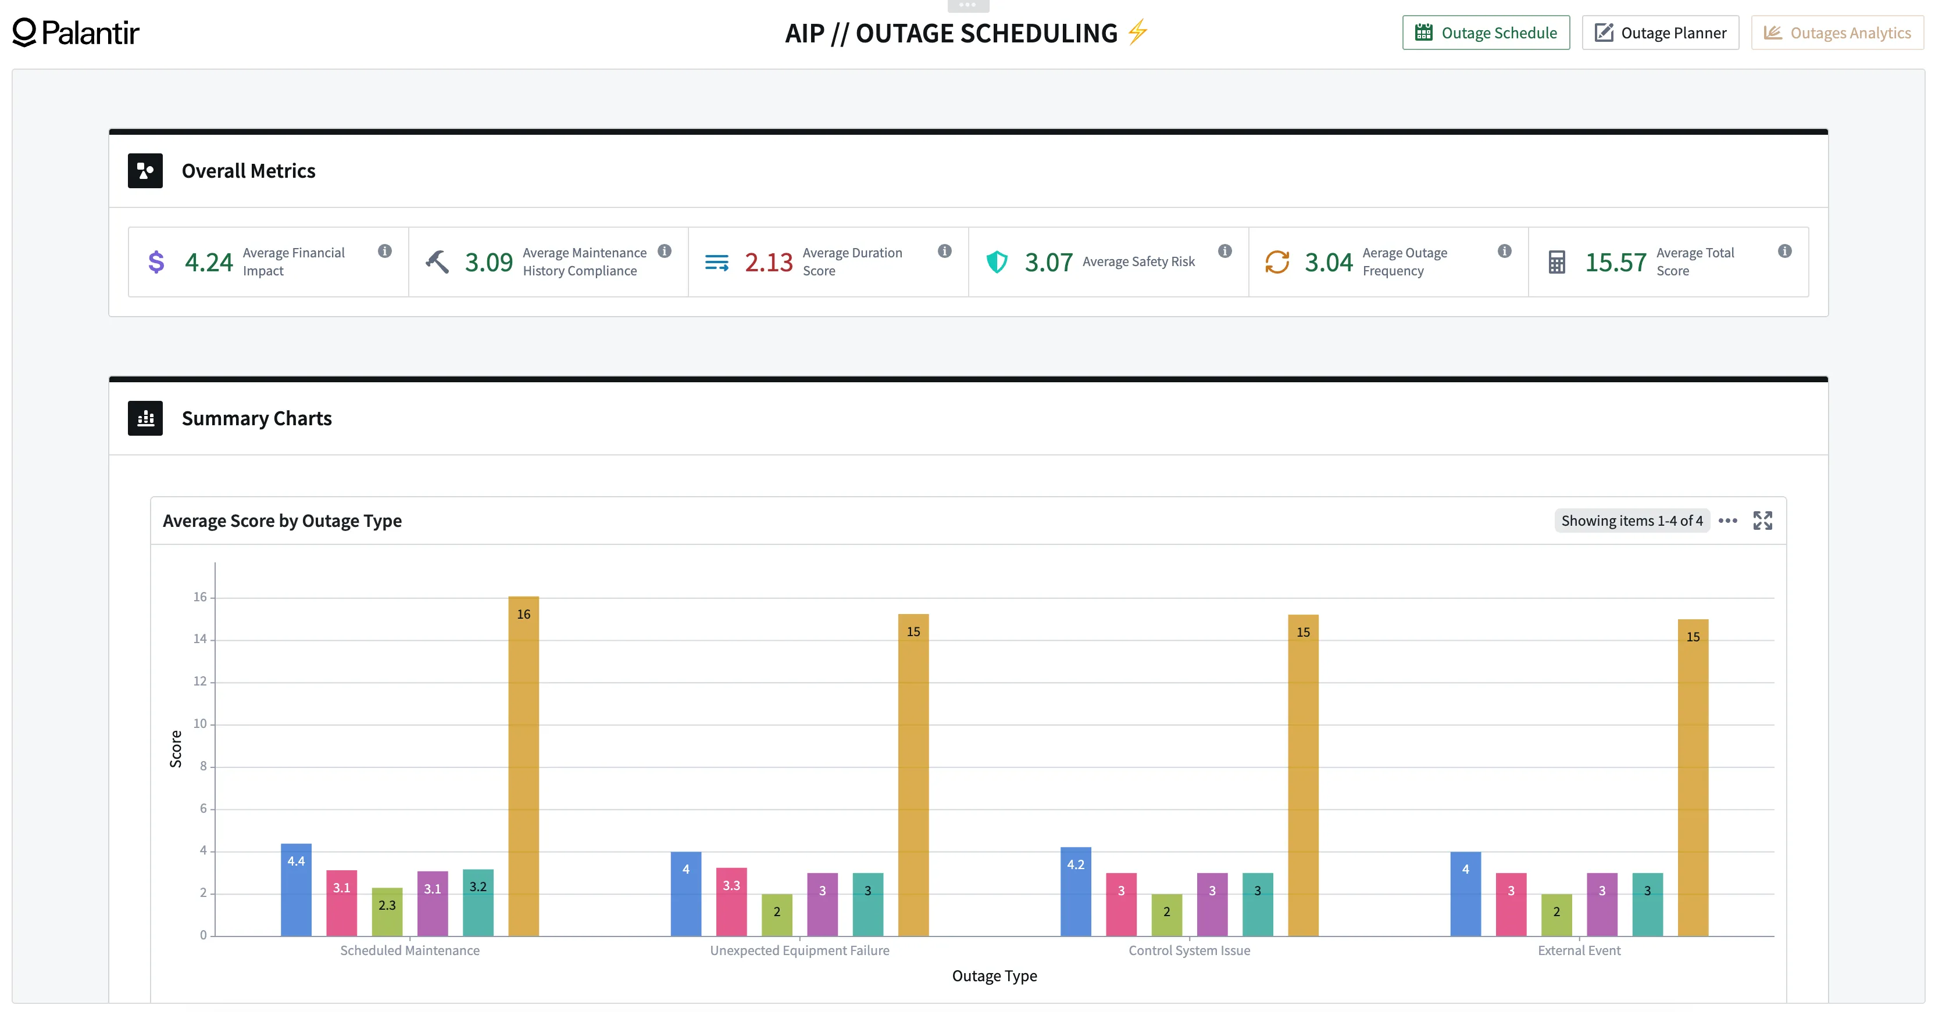Screen dimensions: 1935x1012
Task: Click the Overall Metrics section icon
Action: pyautogui.click(x=145, y=170)
